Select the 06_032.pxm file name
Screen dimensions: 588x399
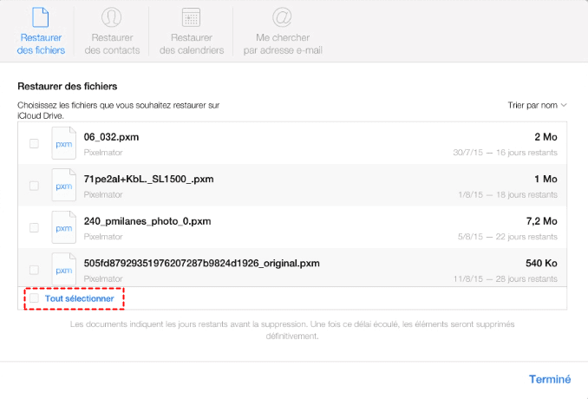point(112,137)
